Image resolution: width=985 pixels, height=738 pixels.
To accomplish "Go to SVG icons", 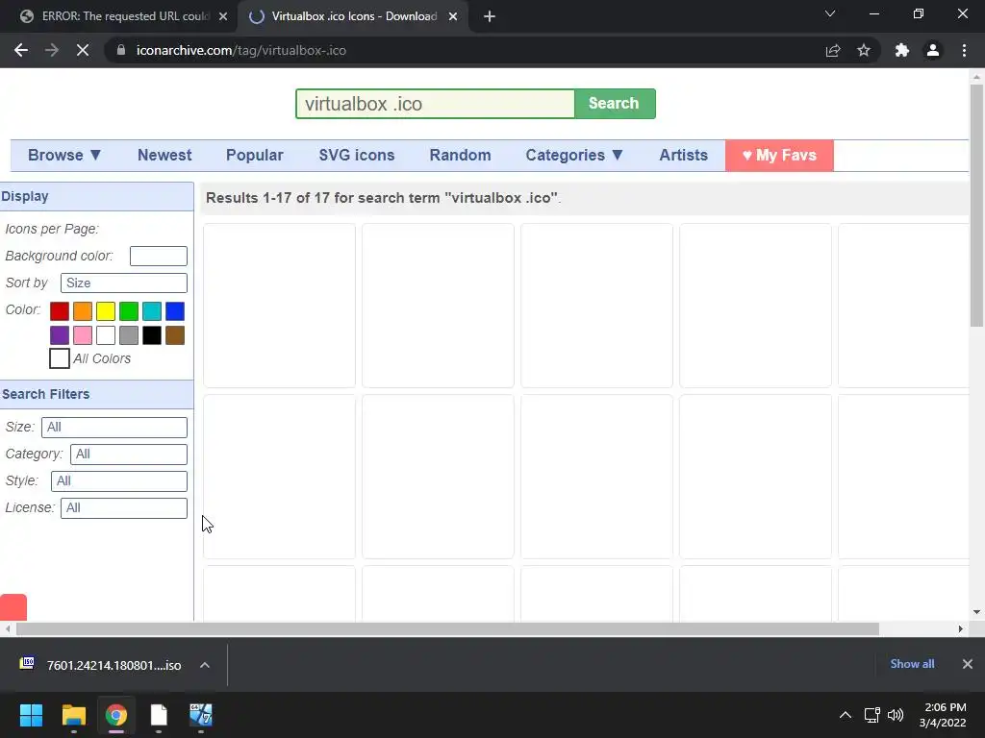I will [x=357, y=155].
